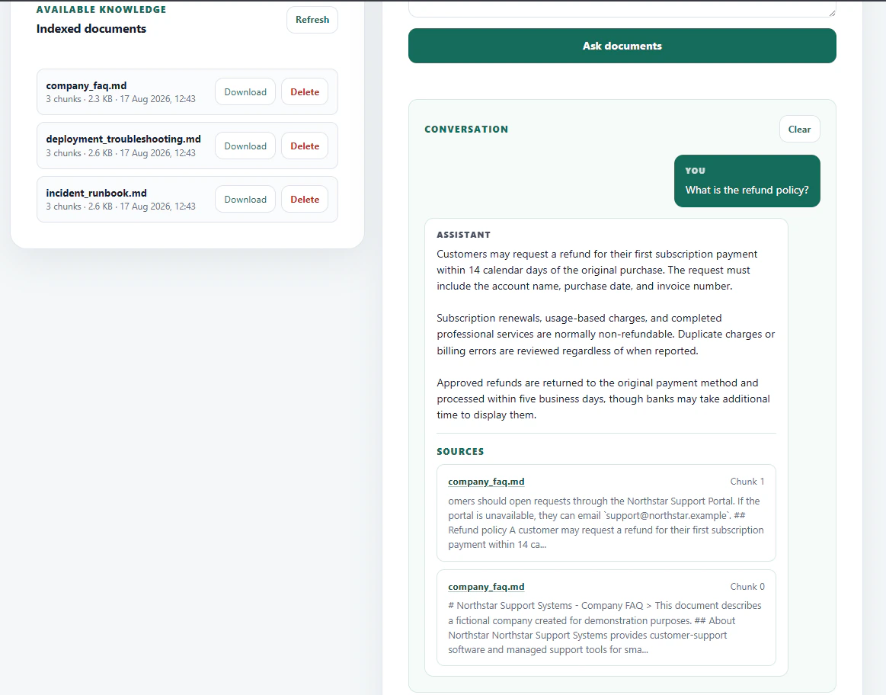Open company_faq.md link in Chunk 0 source
886x695 pixels.
[x=486, y=587]
